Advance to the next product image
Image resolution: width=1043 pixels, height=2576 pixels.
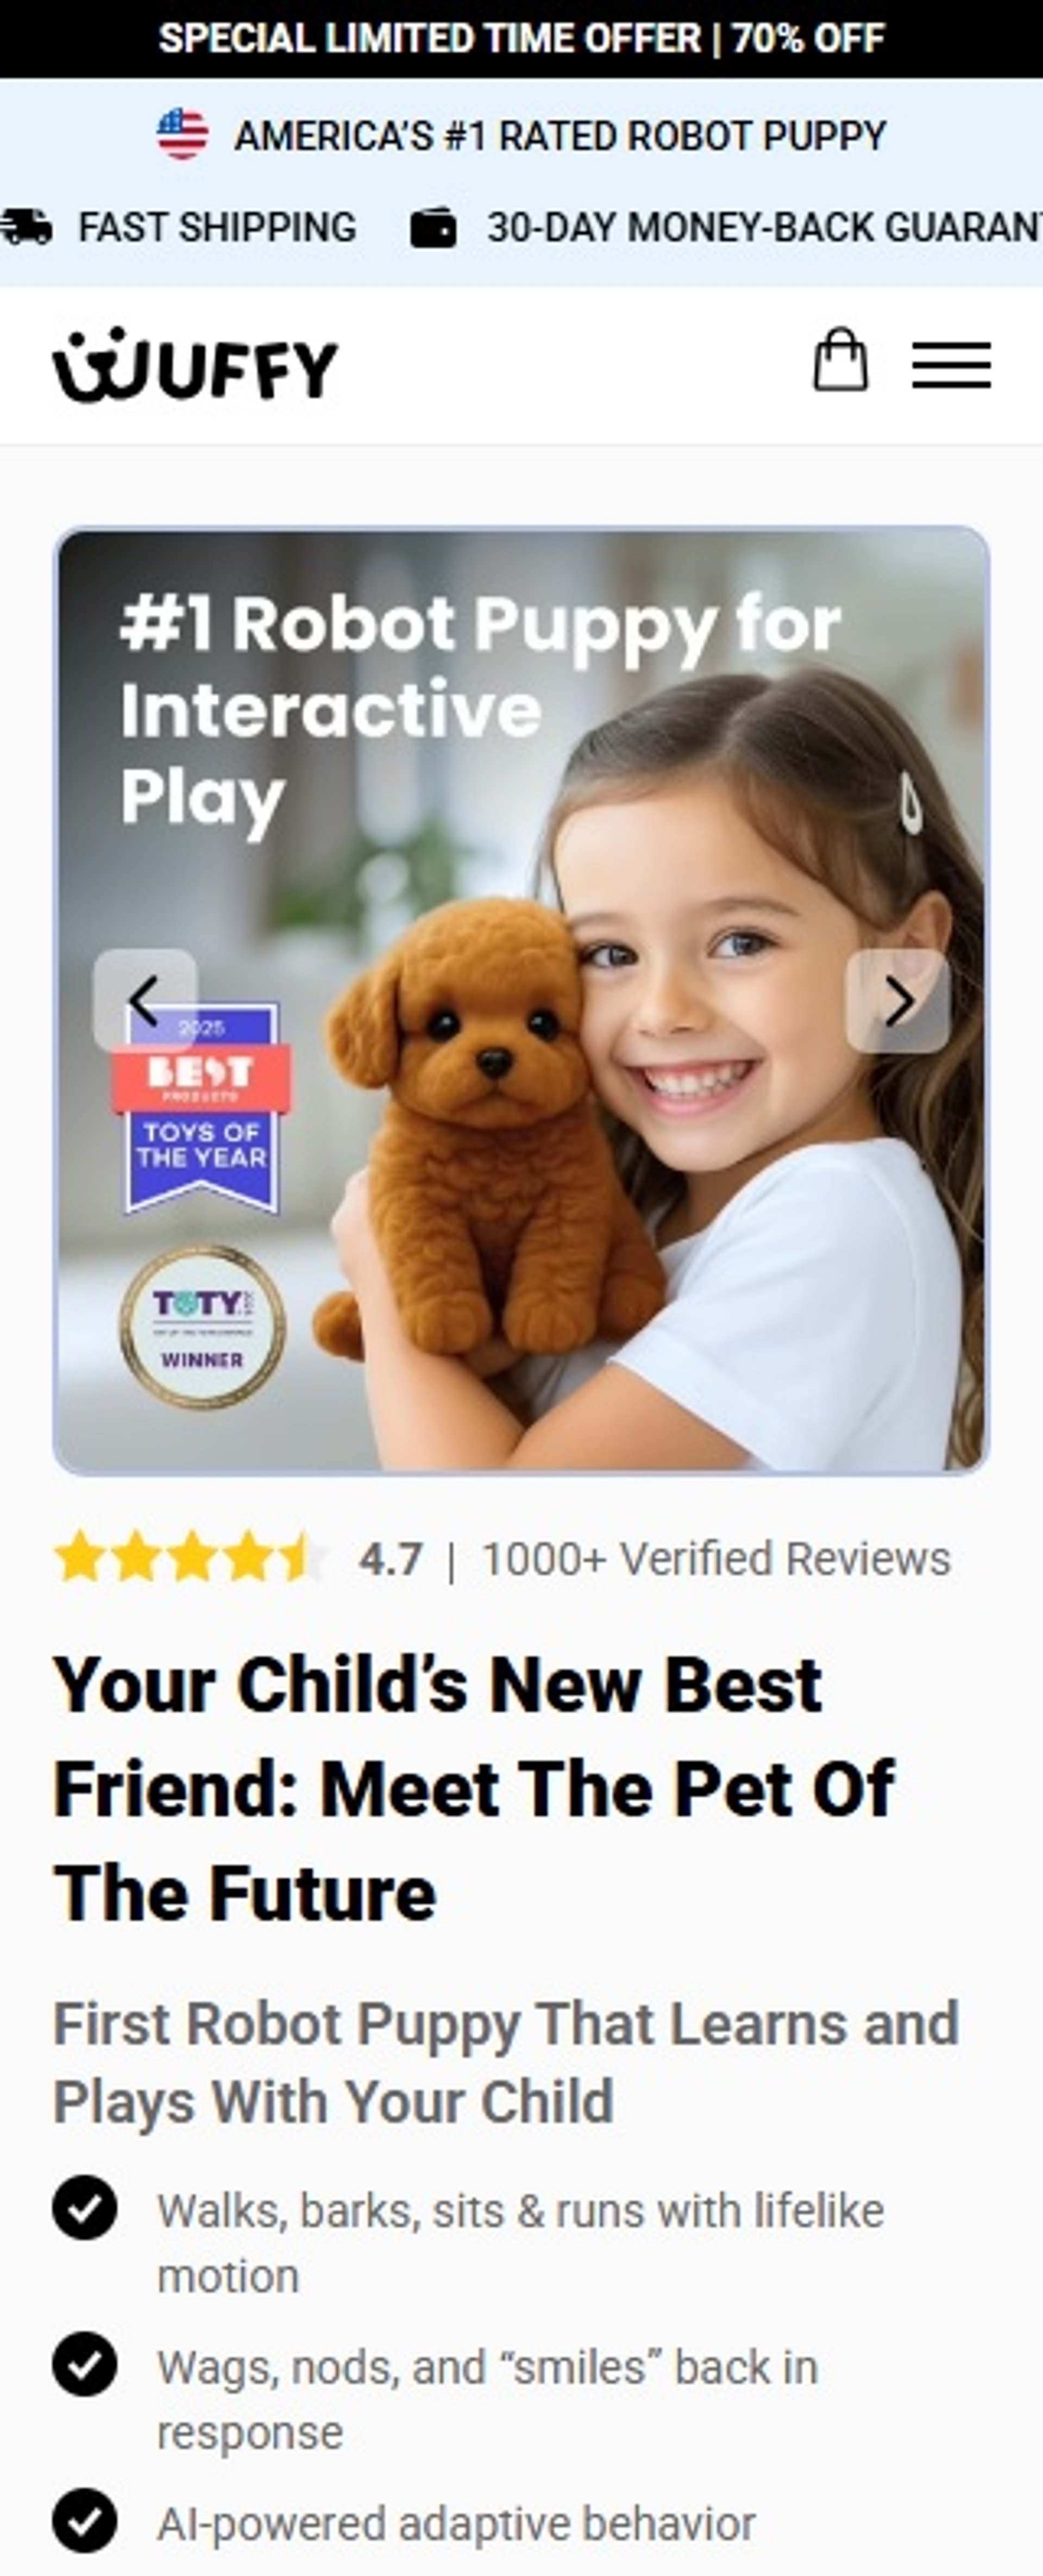click(898, 1001)
